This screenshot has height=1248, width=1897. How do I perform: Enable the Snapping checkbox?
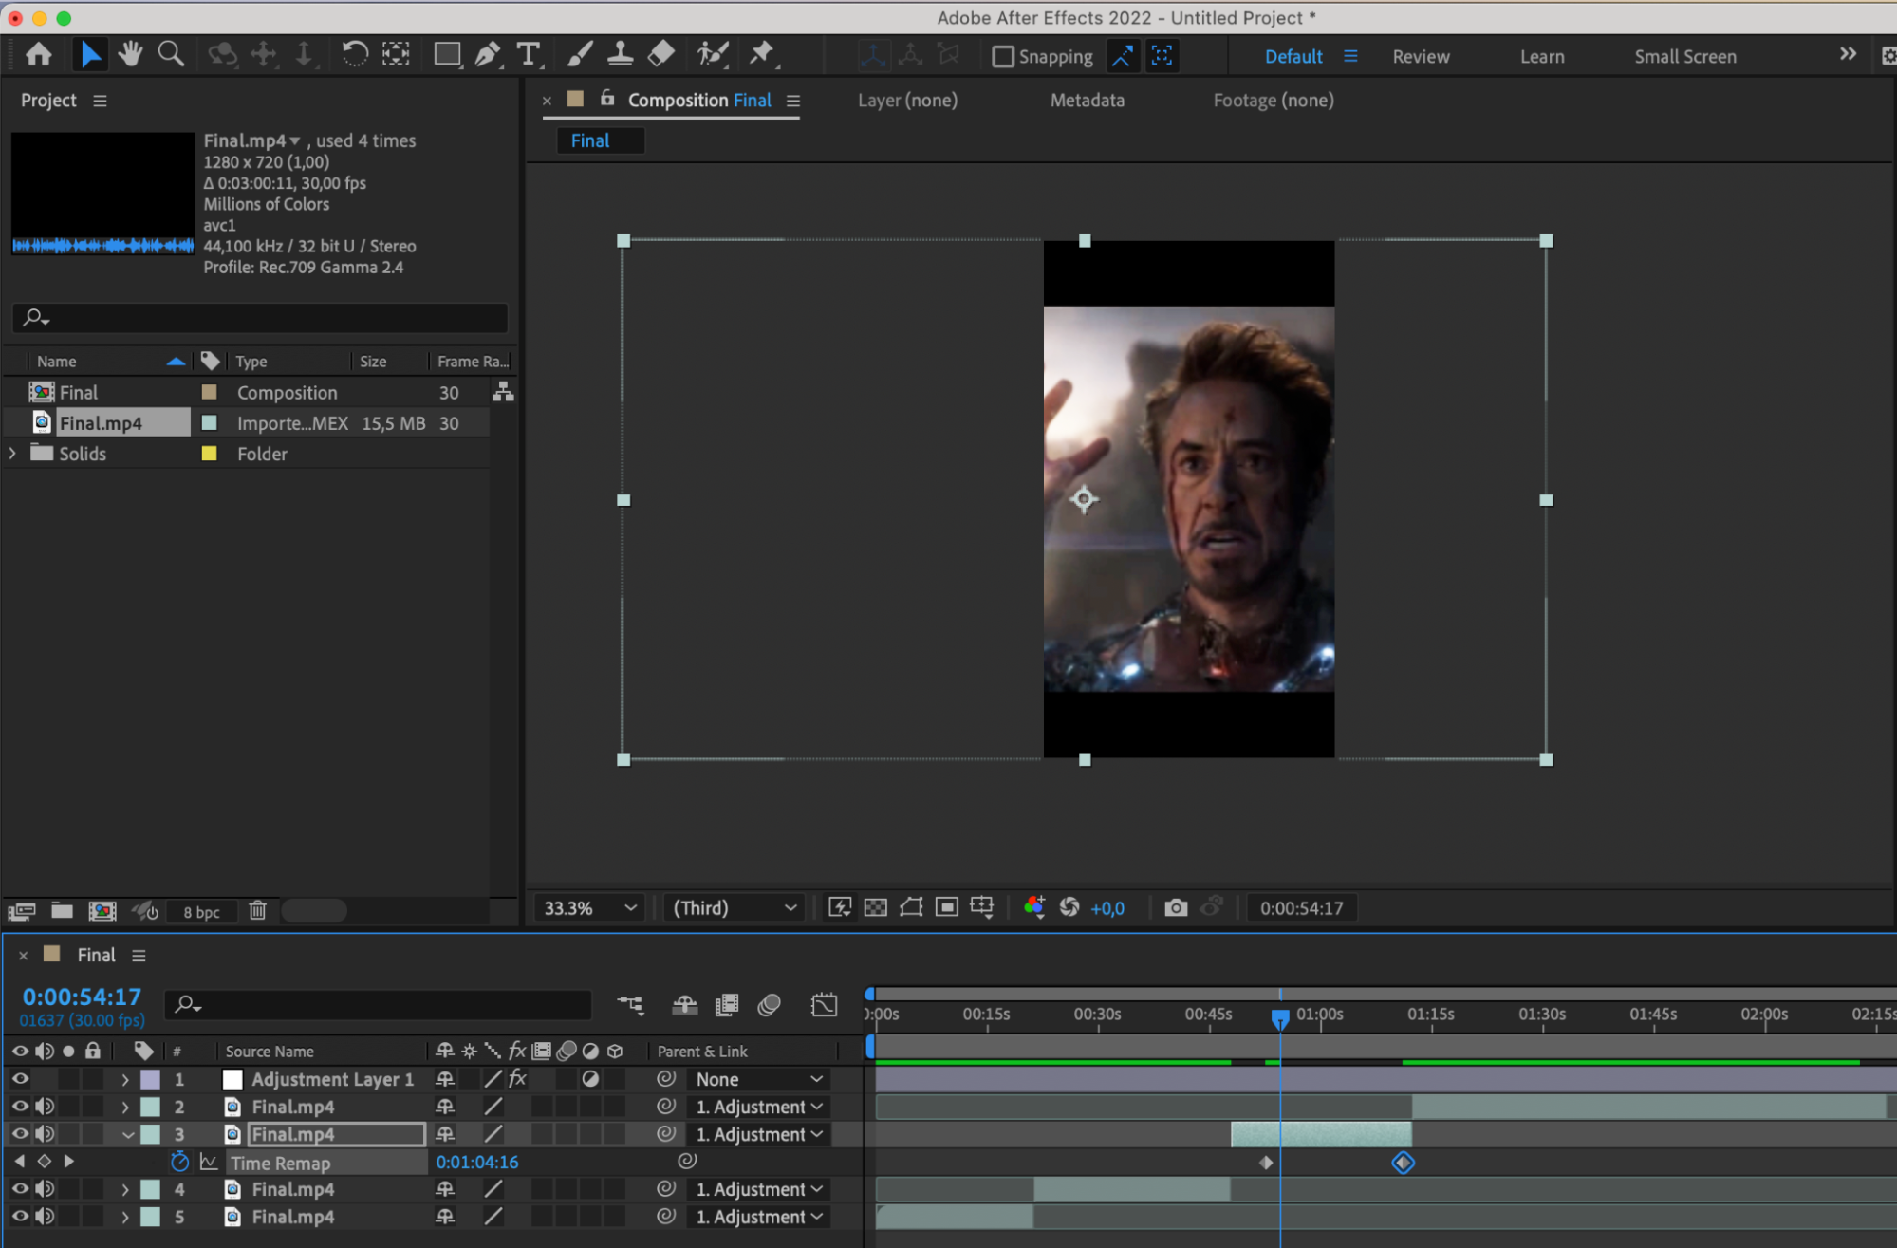pyautogui.click(x=1003, y=57)
